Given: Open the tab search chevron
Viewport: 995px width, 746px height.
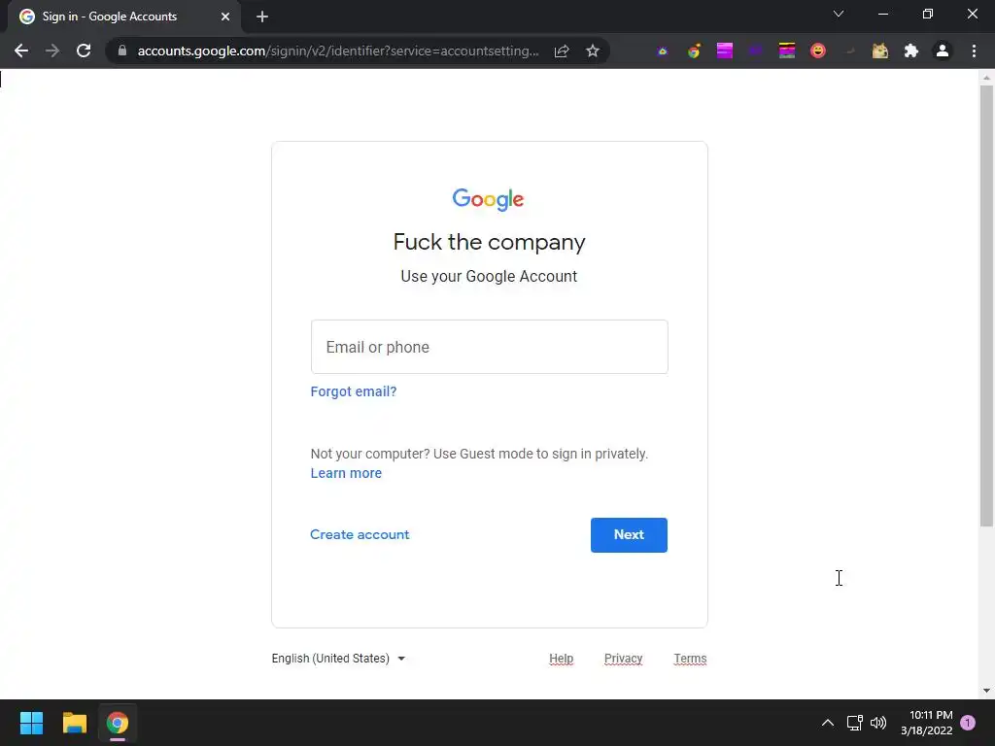Looking at the screenshot, I should (839, 14).
